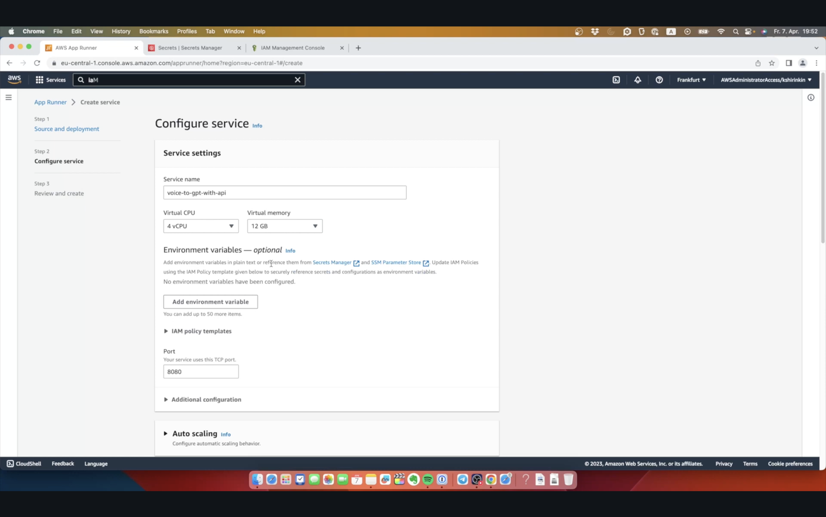826x517 pixels.
Task: Open the Virtual CPU dropdown
Action: tap(201, 226)
